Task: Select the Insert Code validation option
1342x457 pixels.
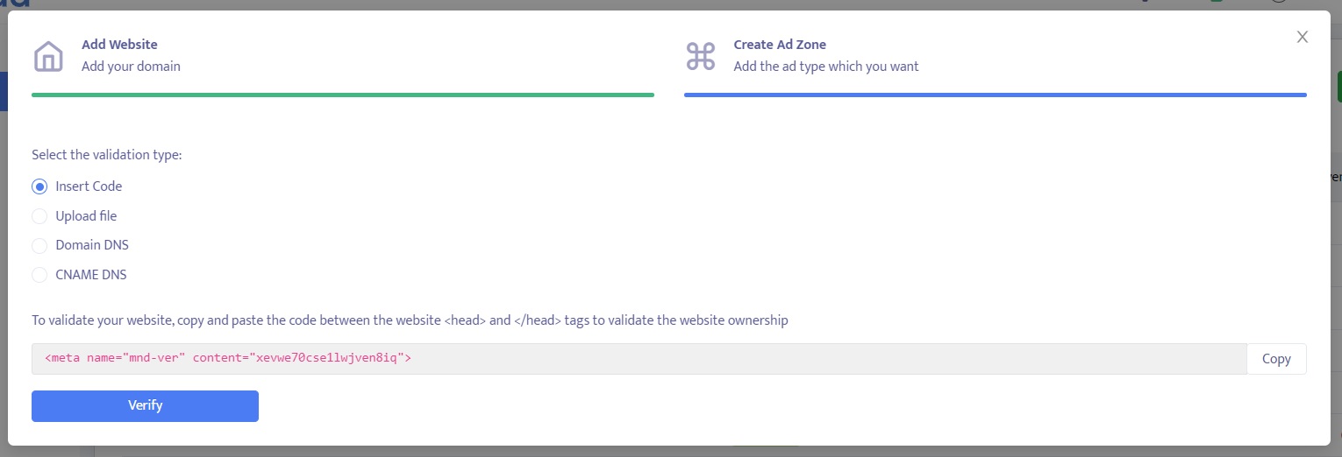Action: point(39,186)
